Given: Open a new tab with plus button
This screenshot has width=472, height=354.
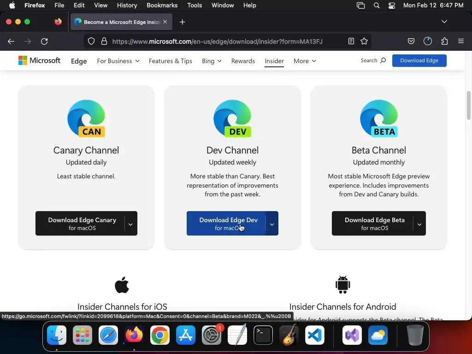Looking at the screenshot, I should pyautogui.click(x=183, y=22).
